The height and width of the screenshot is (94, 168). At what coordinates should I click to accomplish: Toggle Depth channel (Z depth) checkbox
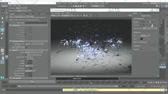tap(26, 48)
